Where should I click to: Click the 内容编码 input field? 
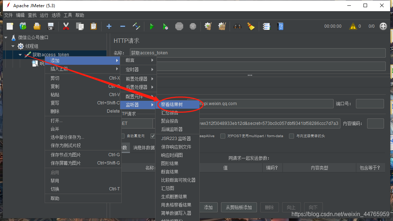[375, 123]
